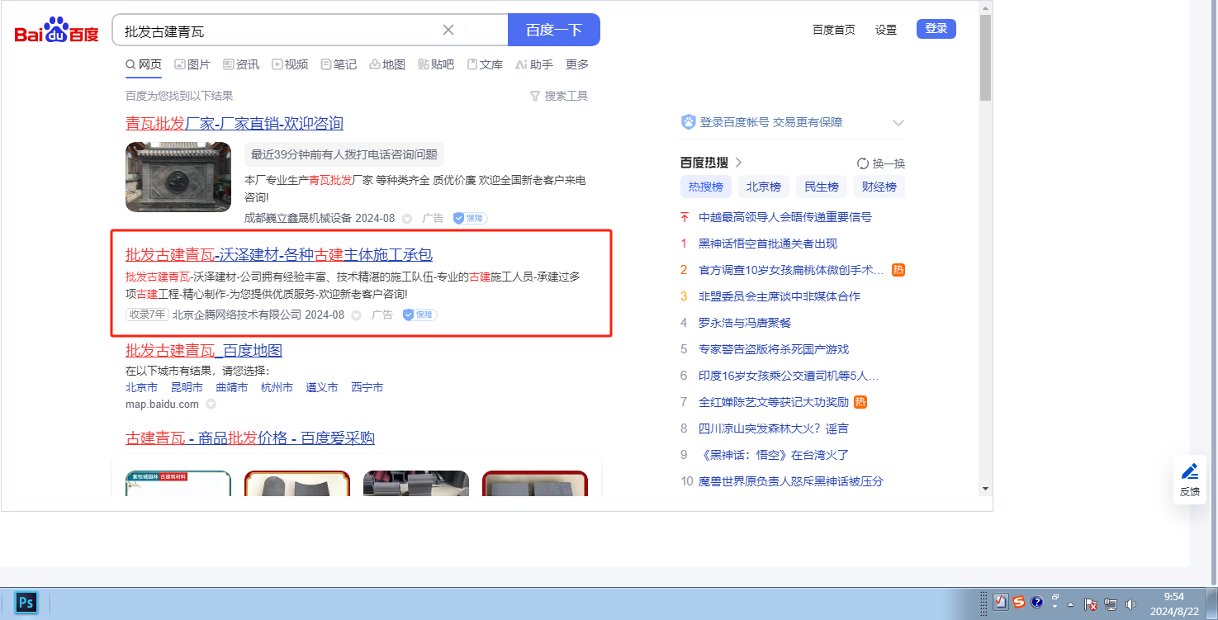
Task: Open the Photoshop taskbar icon
Action: coord(26,603)
